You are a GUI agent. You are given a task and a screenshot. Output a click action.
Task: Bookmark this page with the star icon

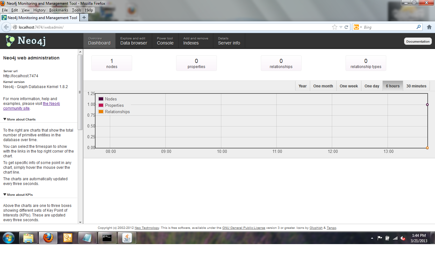pos(334,27)
